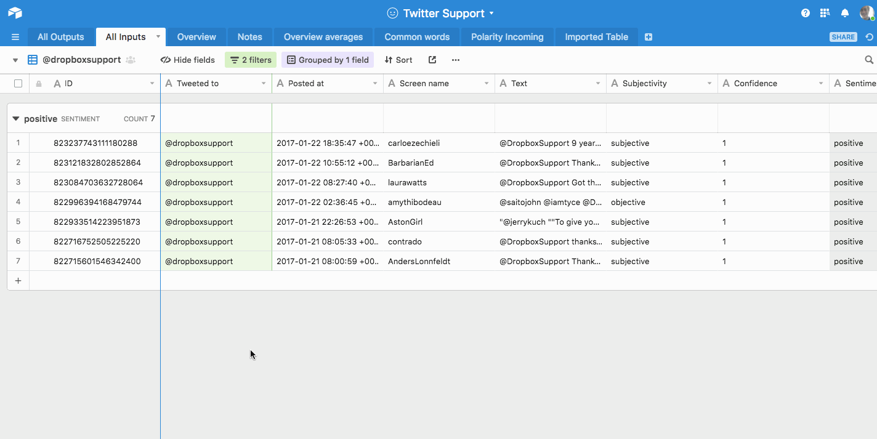Select screen name laurawatts cell
877x439 pixels.
pyautogui.click(x=439, y=182)
